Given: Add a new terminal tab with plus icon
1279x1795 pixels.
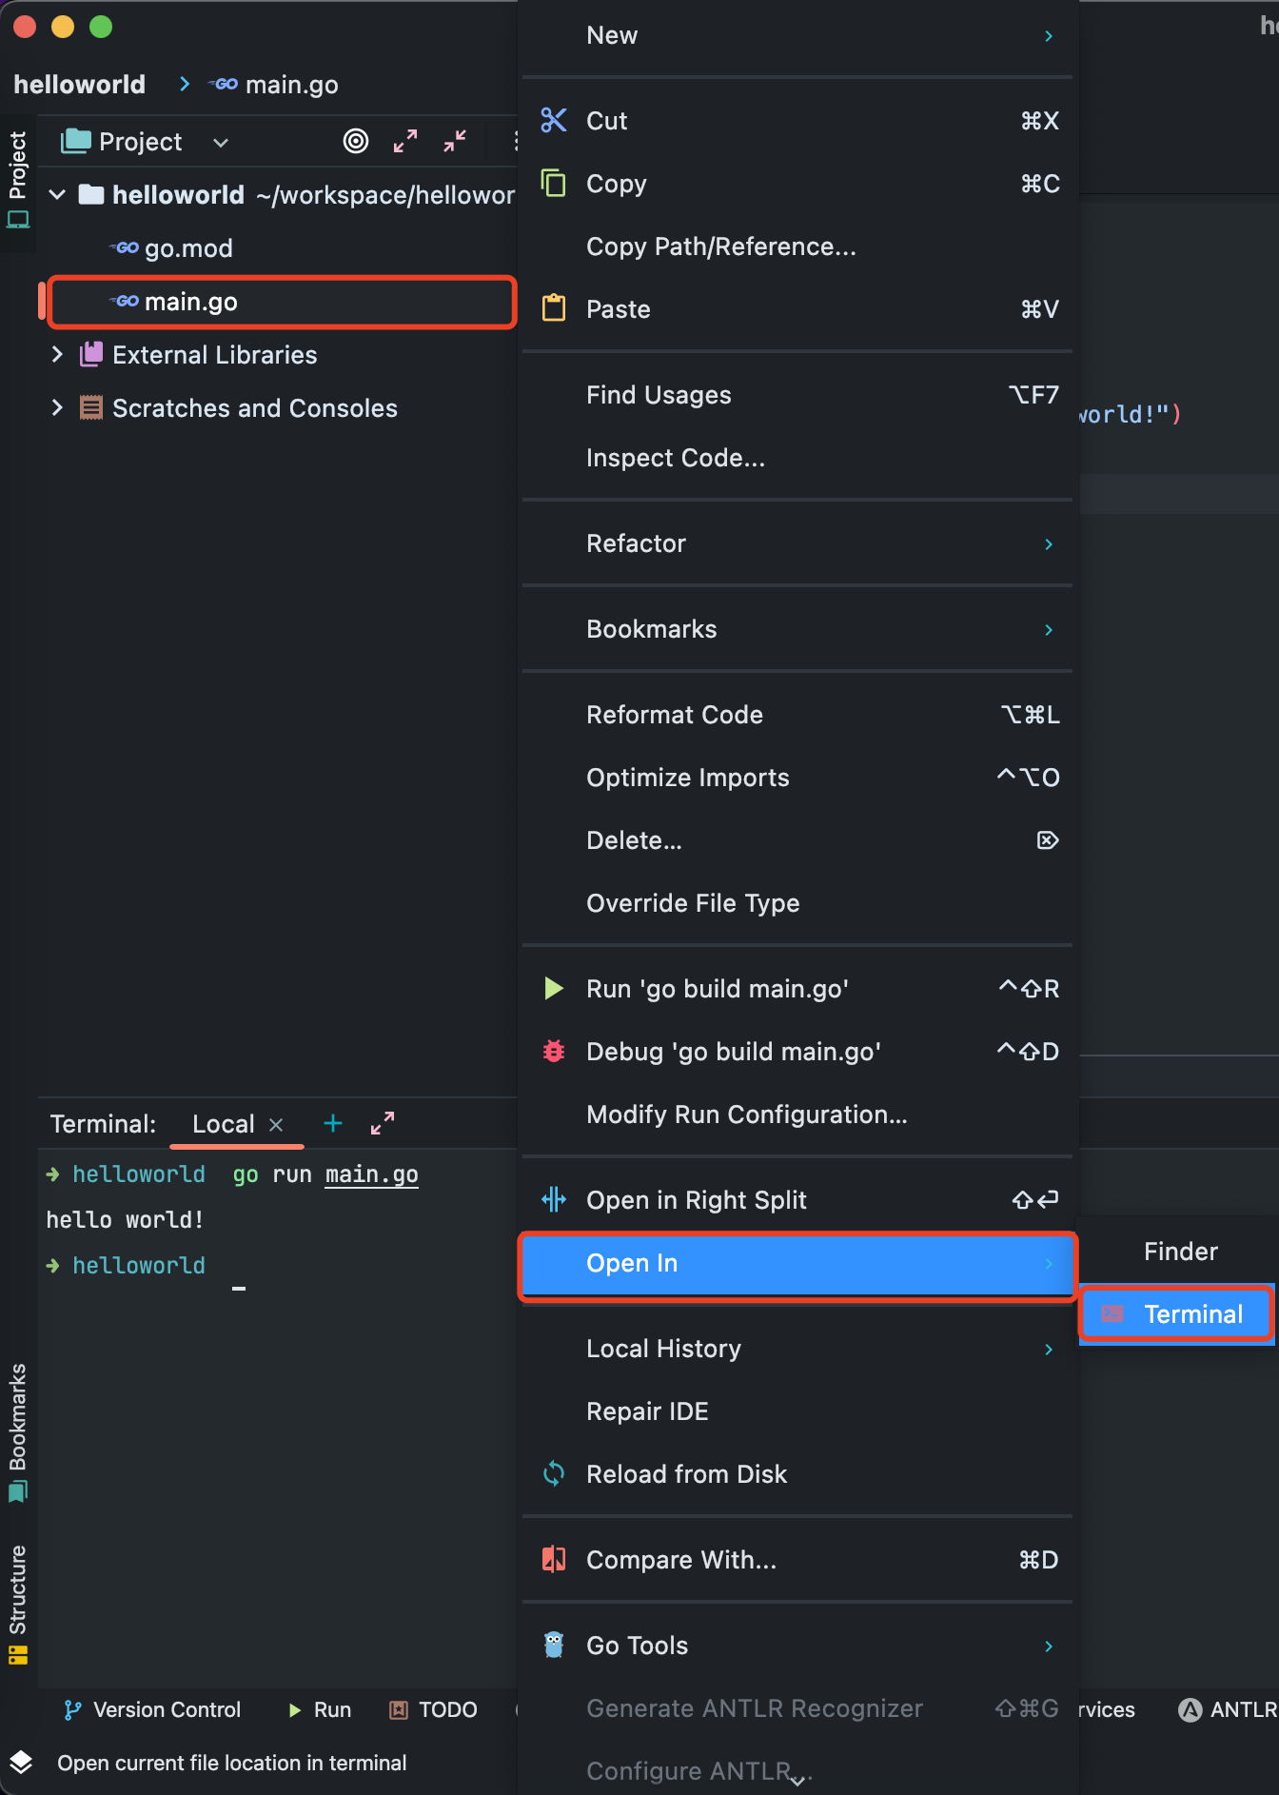Looking at the screenshot, I should click(x=333, y=1124).
